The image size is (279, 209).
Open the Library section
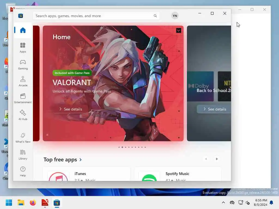[23, 155]
